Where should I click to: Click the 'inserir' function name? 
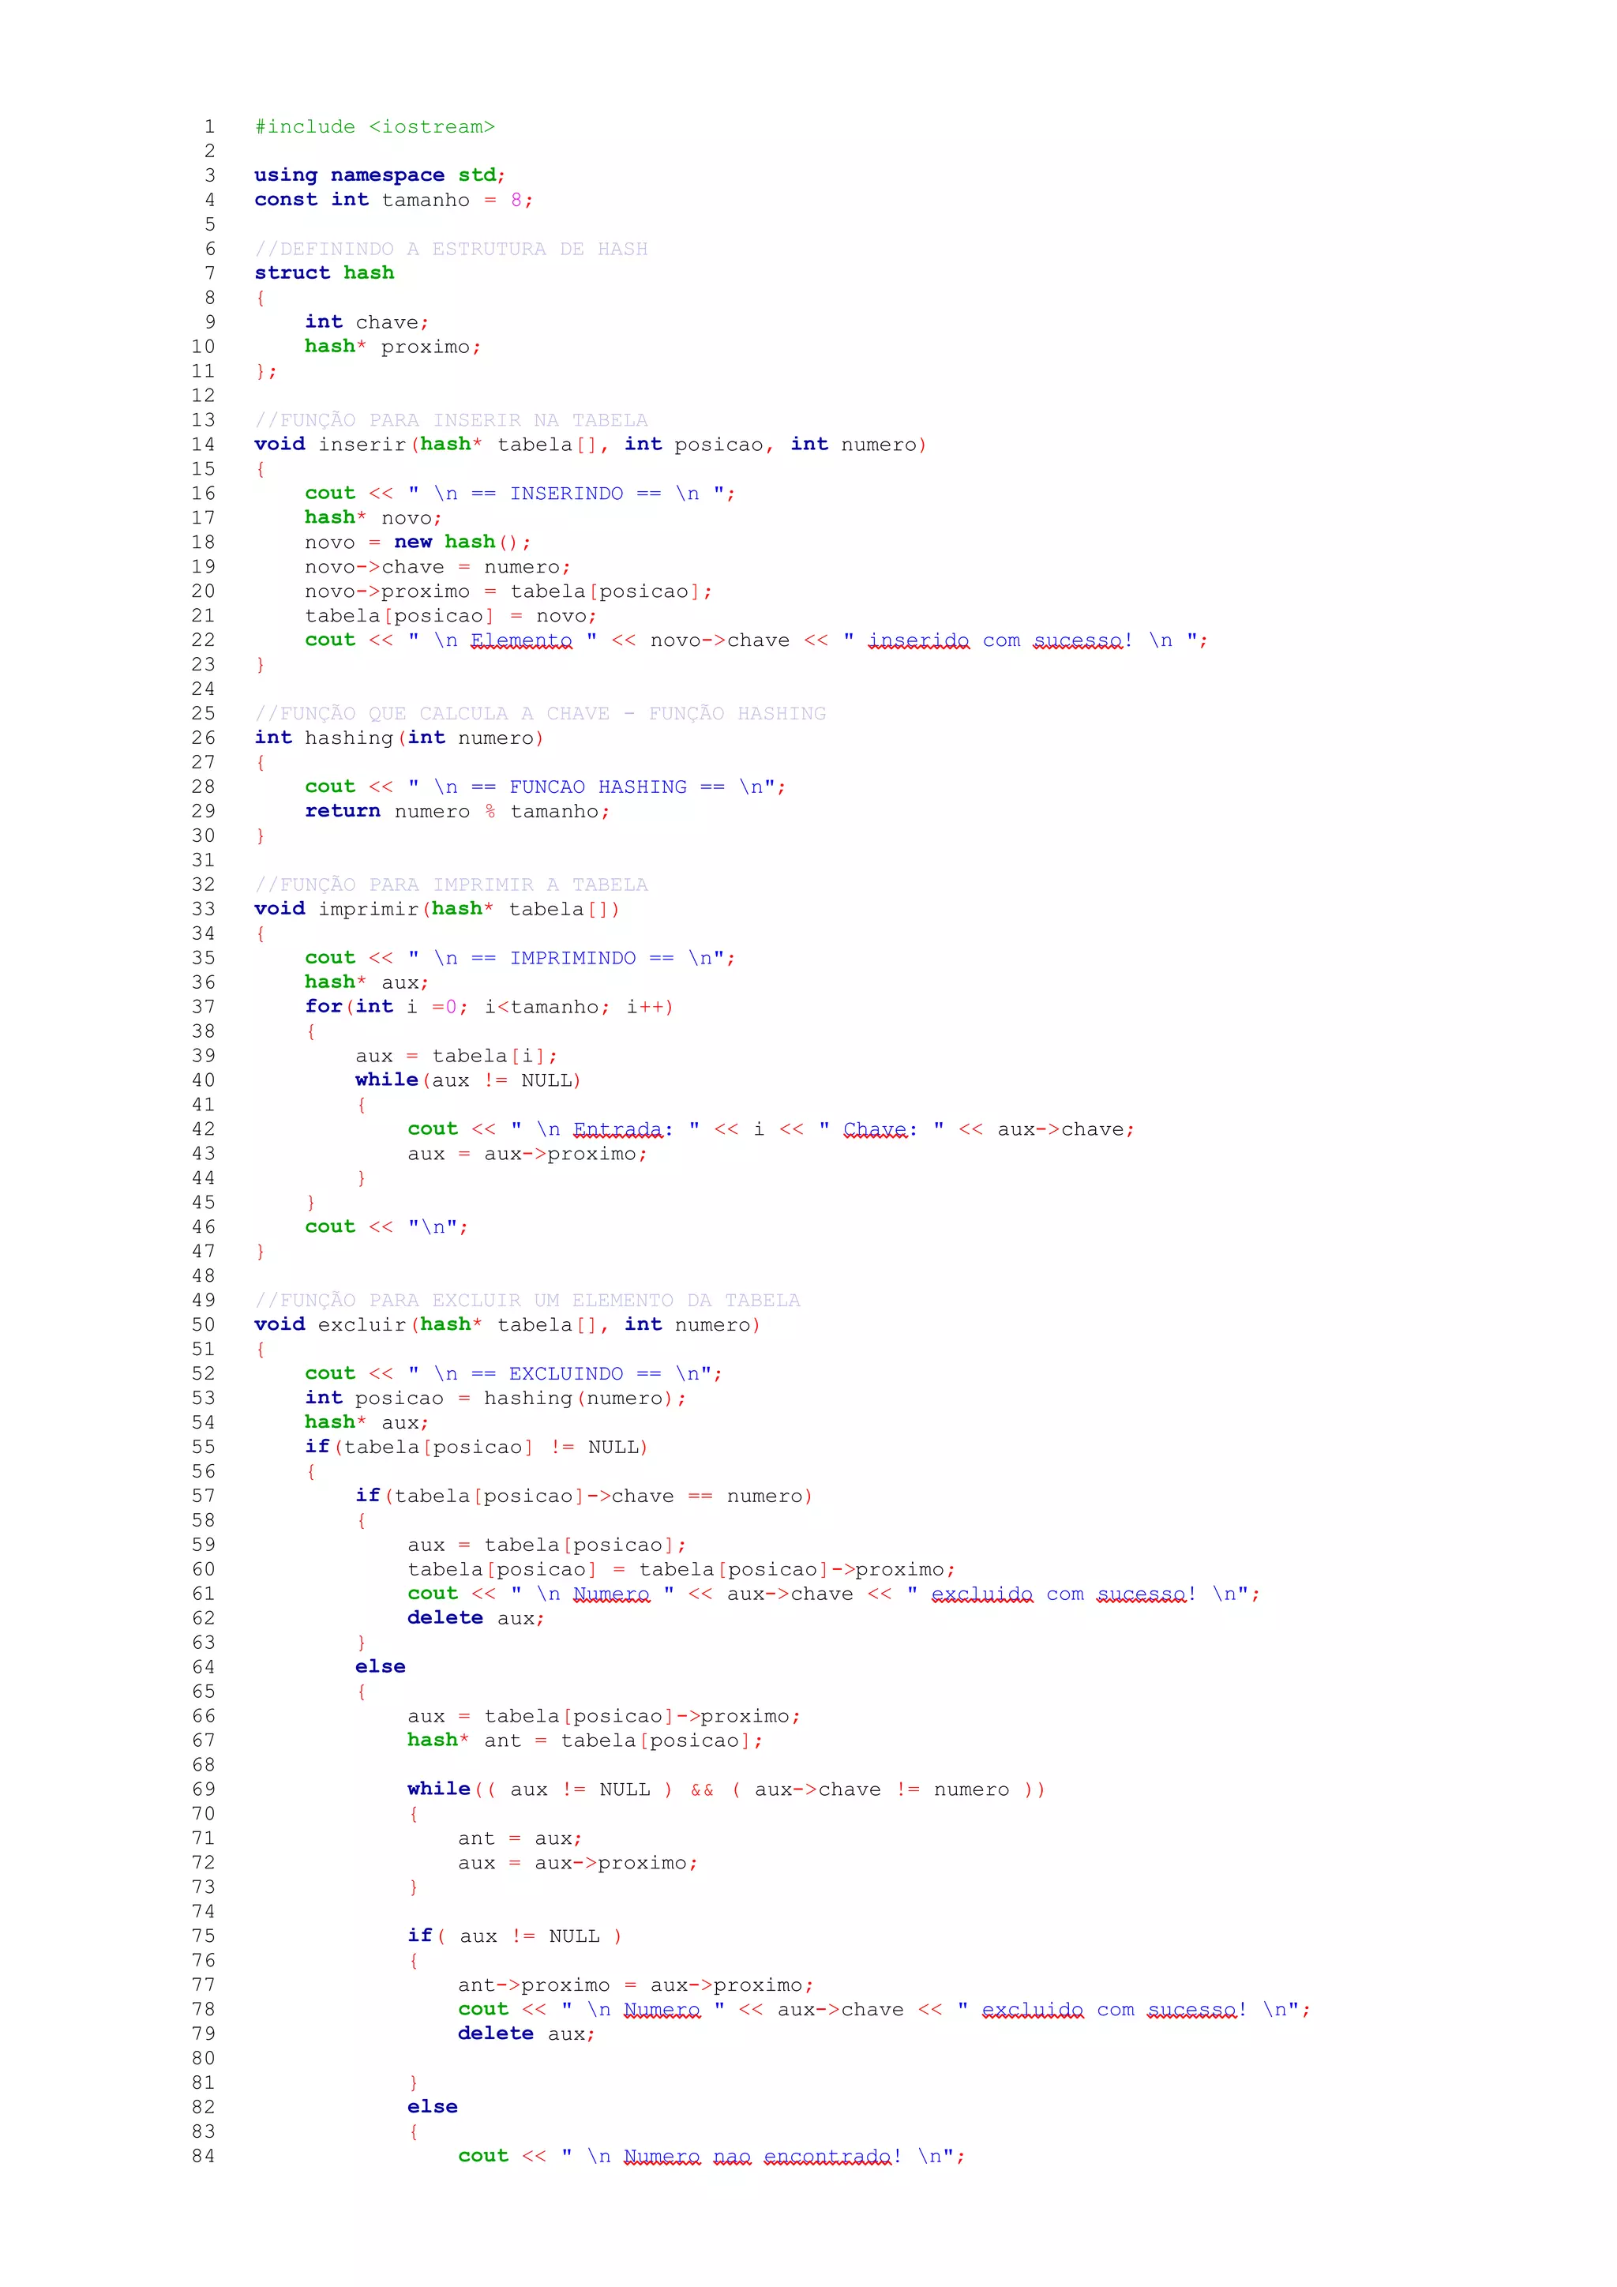point(362,445)
